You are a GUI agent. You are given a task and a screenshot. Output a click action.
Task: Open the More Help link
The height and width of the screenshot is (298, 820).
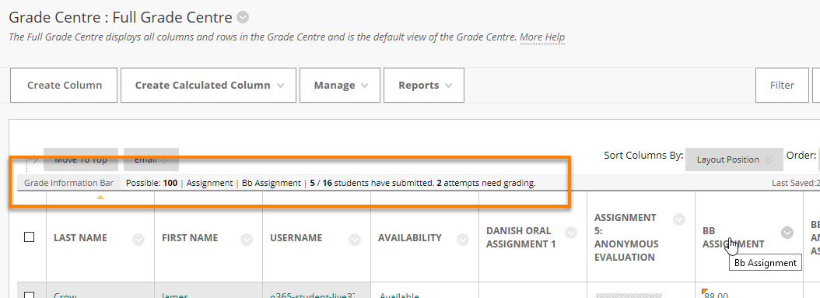542,37
